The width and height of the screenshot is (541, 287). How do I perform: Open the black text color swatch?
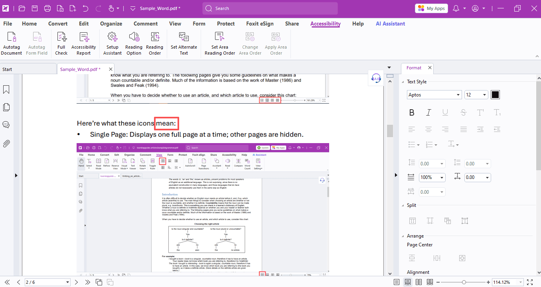click(495, 95)
